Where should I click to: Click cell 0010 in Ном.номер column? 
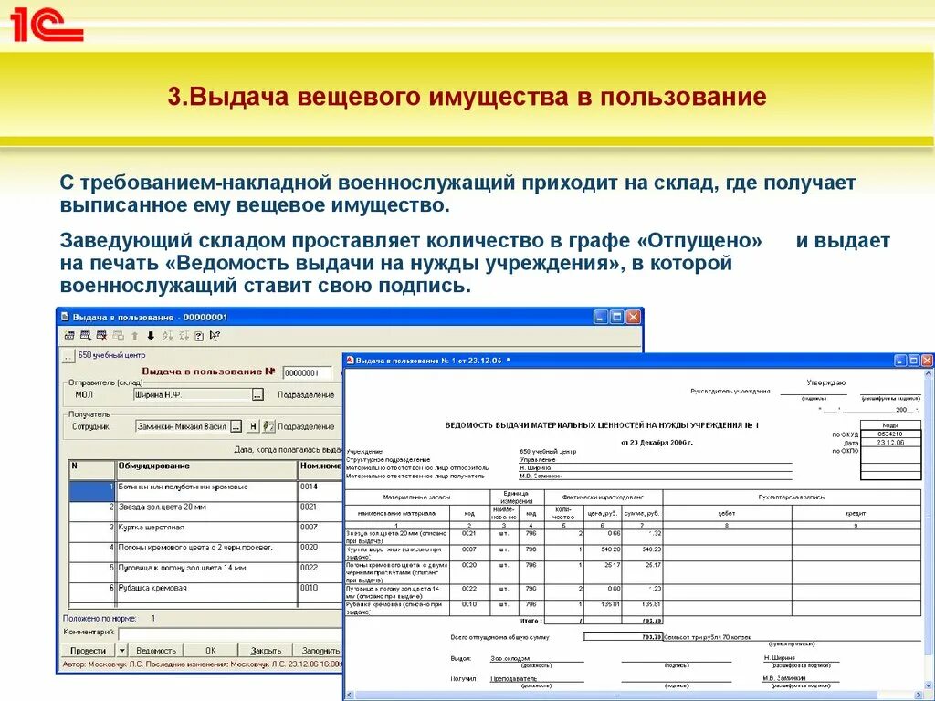tap(320, 591)
